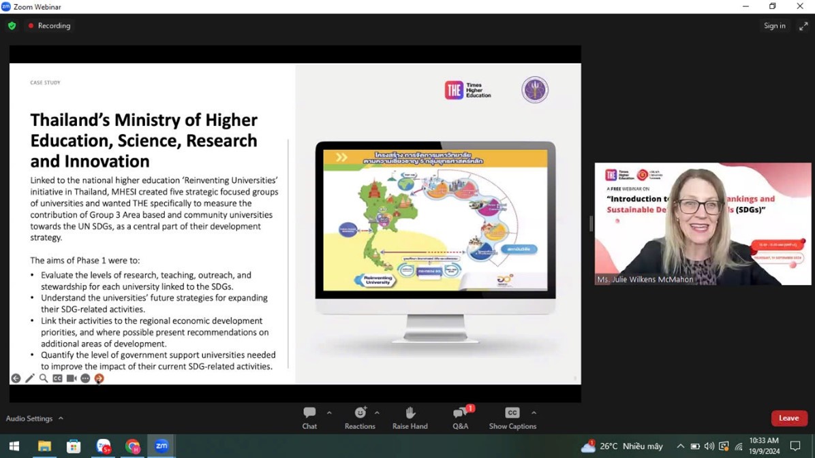The height and width of the screenshot is (458, 815).
Task: Raise your hand in the webinar
Action: click(410, 418)
